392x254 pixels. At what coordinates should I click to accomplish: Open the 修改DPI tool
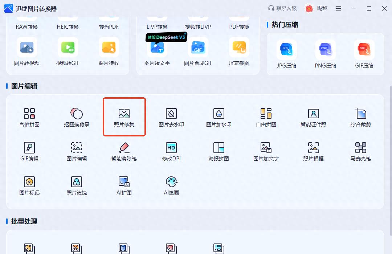point(171,151)
